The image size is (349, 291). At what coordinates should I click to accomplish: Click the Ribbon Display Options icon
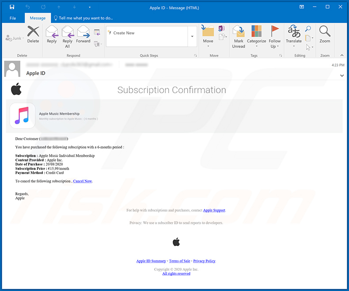[x=302, y=7]
